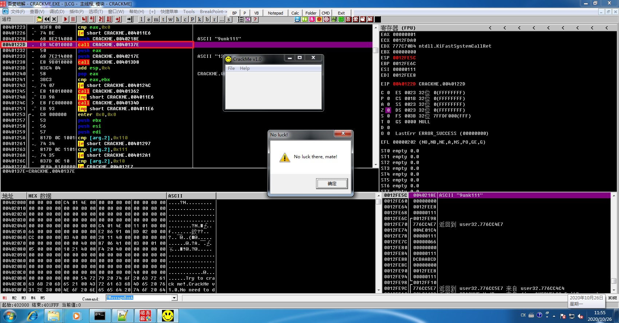Open the 文件(F) menu

[17, 12]
